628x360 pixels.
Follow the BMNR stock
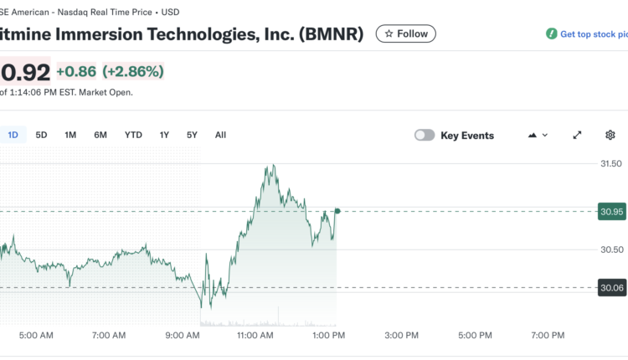coord(405,34)
